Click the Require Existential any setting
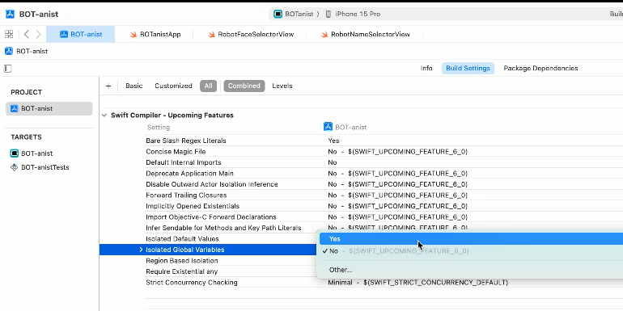Image resolution: width=623 pixels, height=311 pixels. pos(181,271)
